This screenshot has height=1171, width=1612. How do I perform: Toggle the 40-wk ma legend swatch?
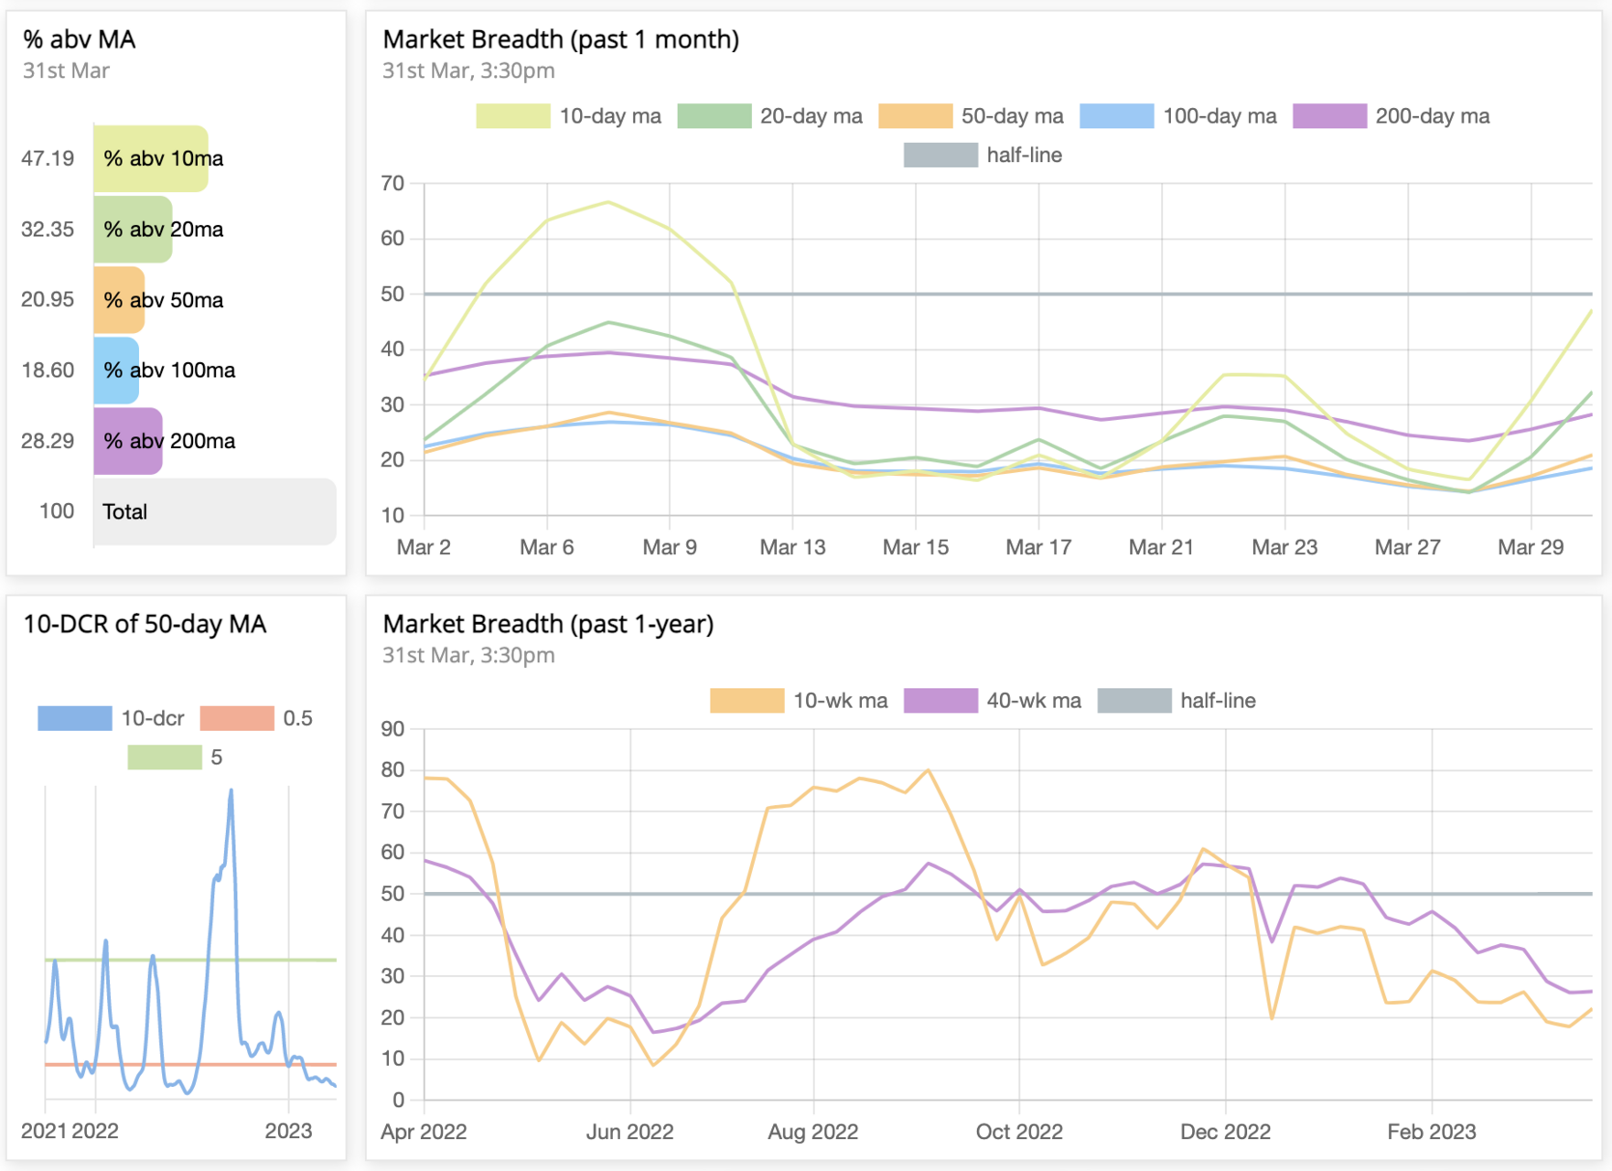tap(940, 701)
